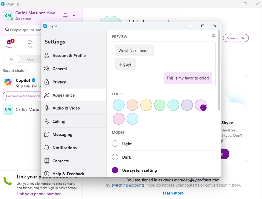Select Dark mode radio button
This screenshot has height=199, width=262.
[115, 157]
